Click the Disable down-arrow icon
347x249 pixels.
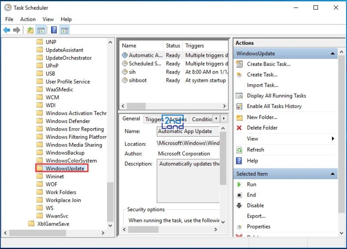coord(239,205)
